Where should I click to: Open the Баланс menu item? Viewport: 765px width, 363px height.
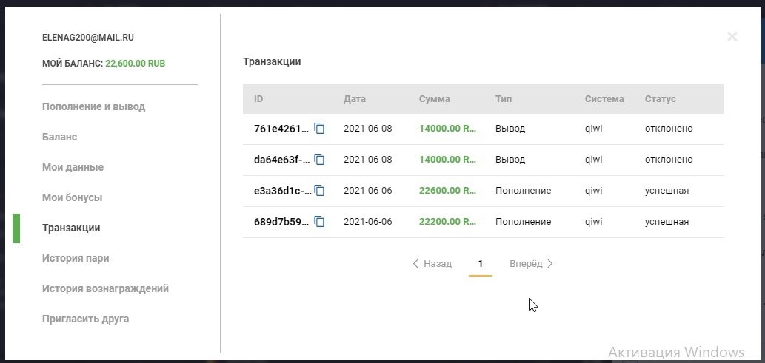[x=60, y=137]
